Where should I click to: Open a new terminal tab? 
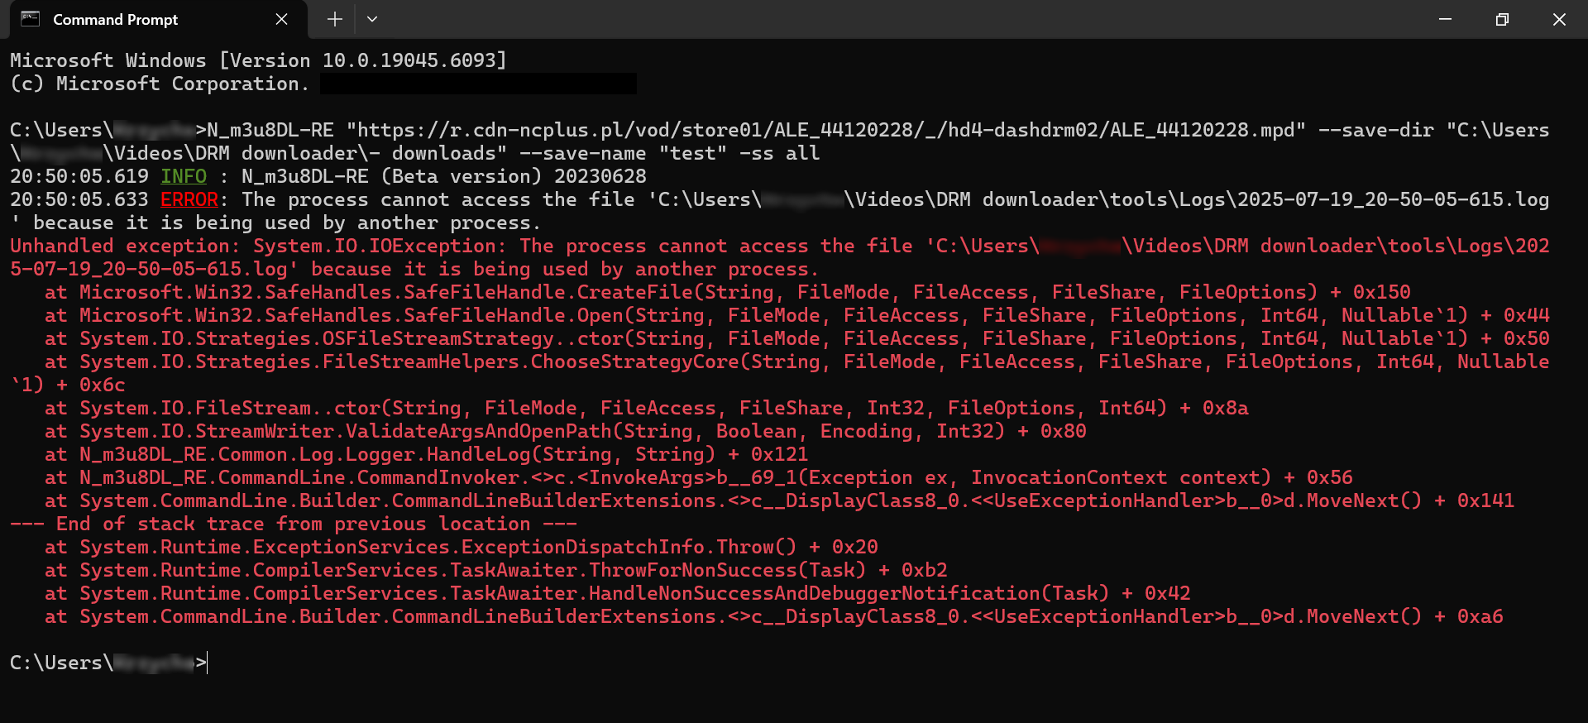pyautogui.click(x=334, y=19)
